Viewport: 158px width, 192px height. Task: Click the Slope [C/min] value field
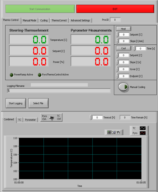tap(124, 41)
